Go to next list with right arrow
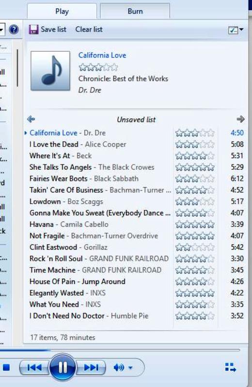This screenshot has width=252, height=387. [240, 119]
